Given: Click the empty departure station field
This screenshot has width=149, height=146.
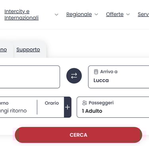Looking at the screenshot, I should [x=30, y=77].
